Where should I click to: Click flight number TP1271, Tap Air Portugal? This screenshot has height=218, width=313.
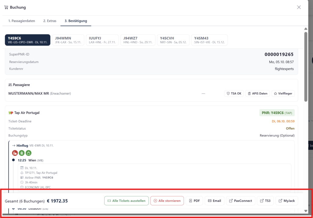41,173
